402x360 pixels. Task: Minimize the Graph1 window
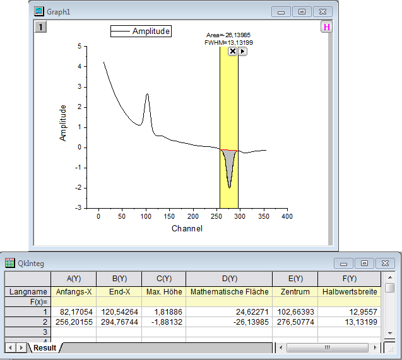click(x=281, y=12)
